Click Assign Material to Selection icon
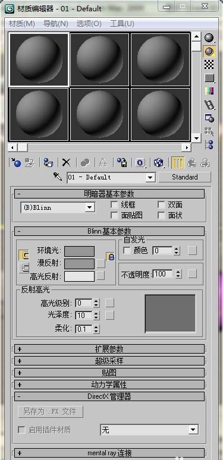 (x=48, y=162)
